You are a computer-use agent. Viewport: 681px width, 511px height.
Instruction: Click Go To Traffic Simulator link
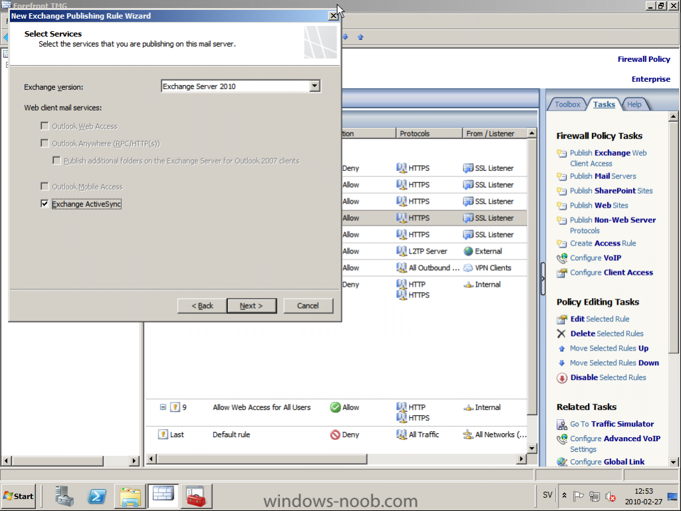click(612, 424)
